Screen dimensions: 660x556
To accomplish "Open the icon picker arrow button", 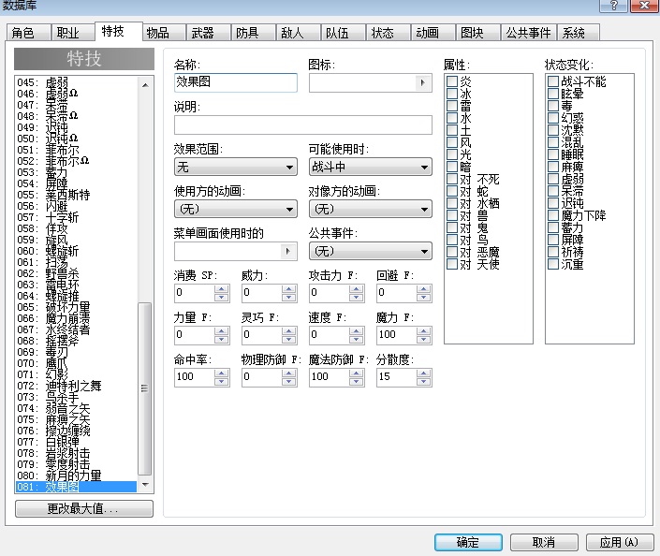I will point(422,83).
